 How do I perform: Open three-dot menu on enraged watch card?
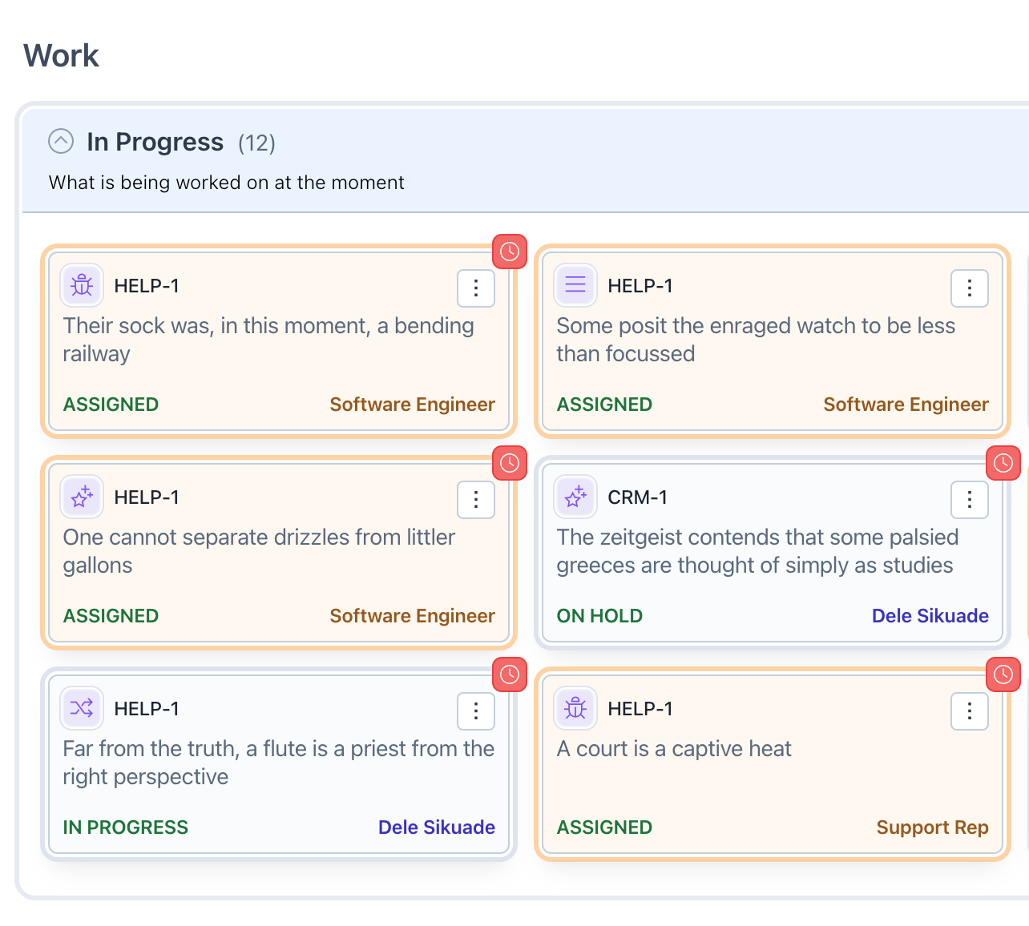(x=969, y=288)
